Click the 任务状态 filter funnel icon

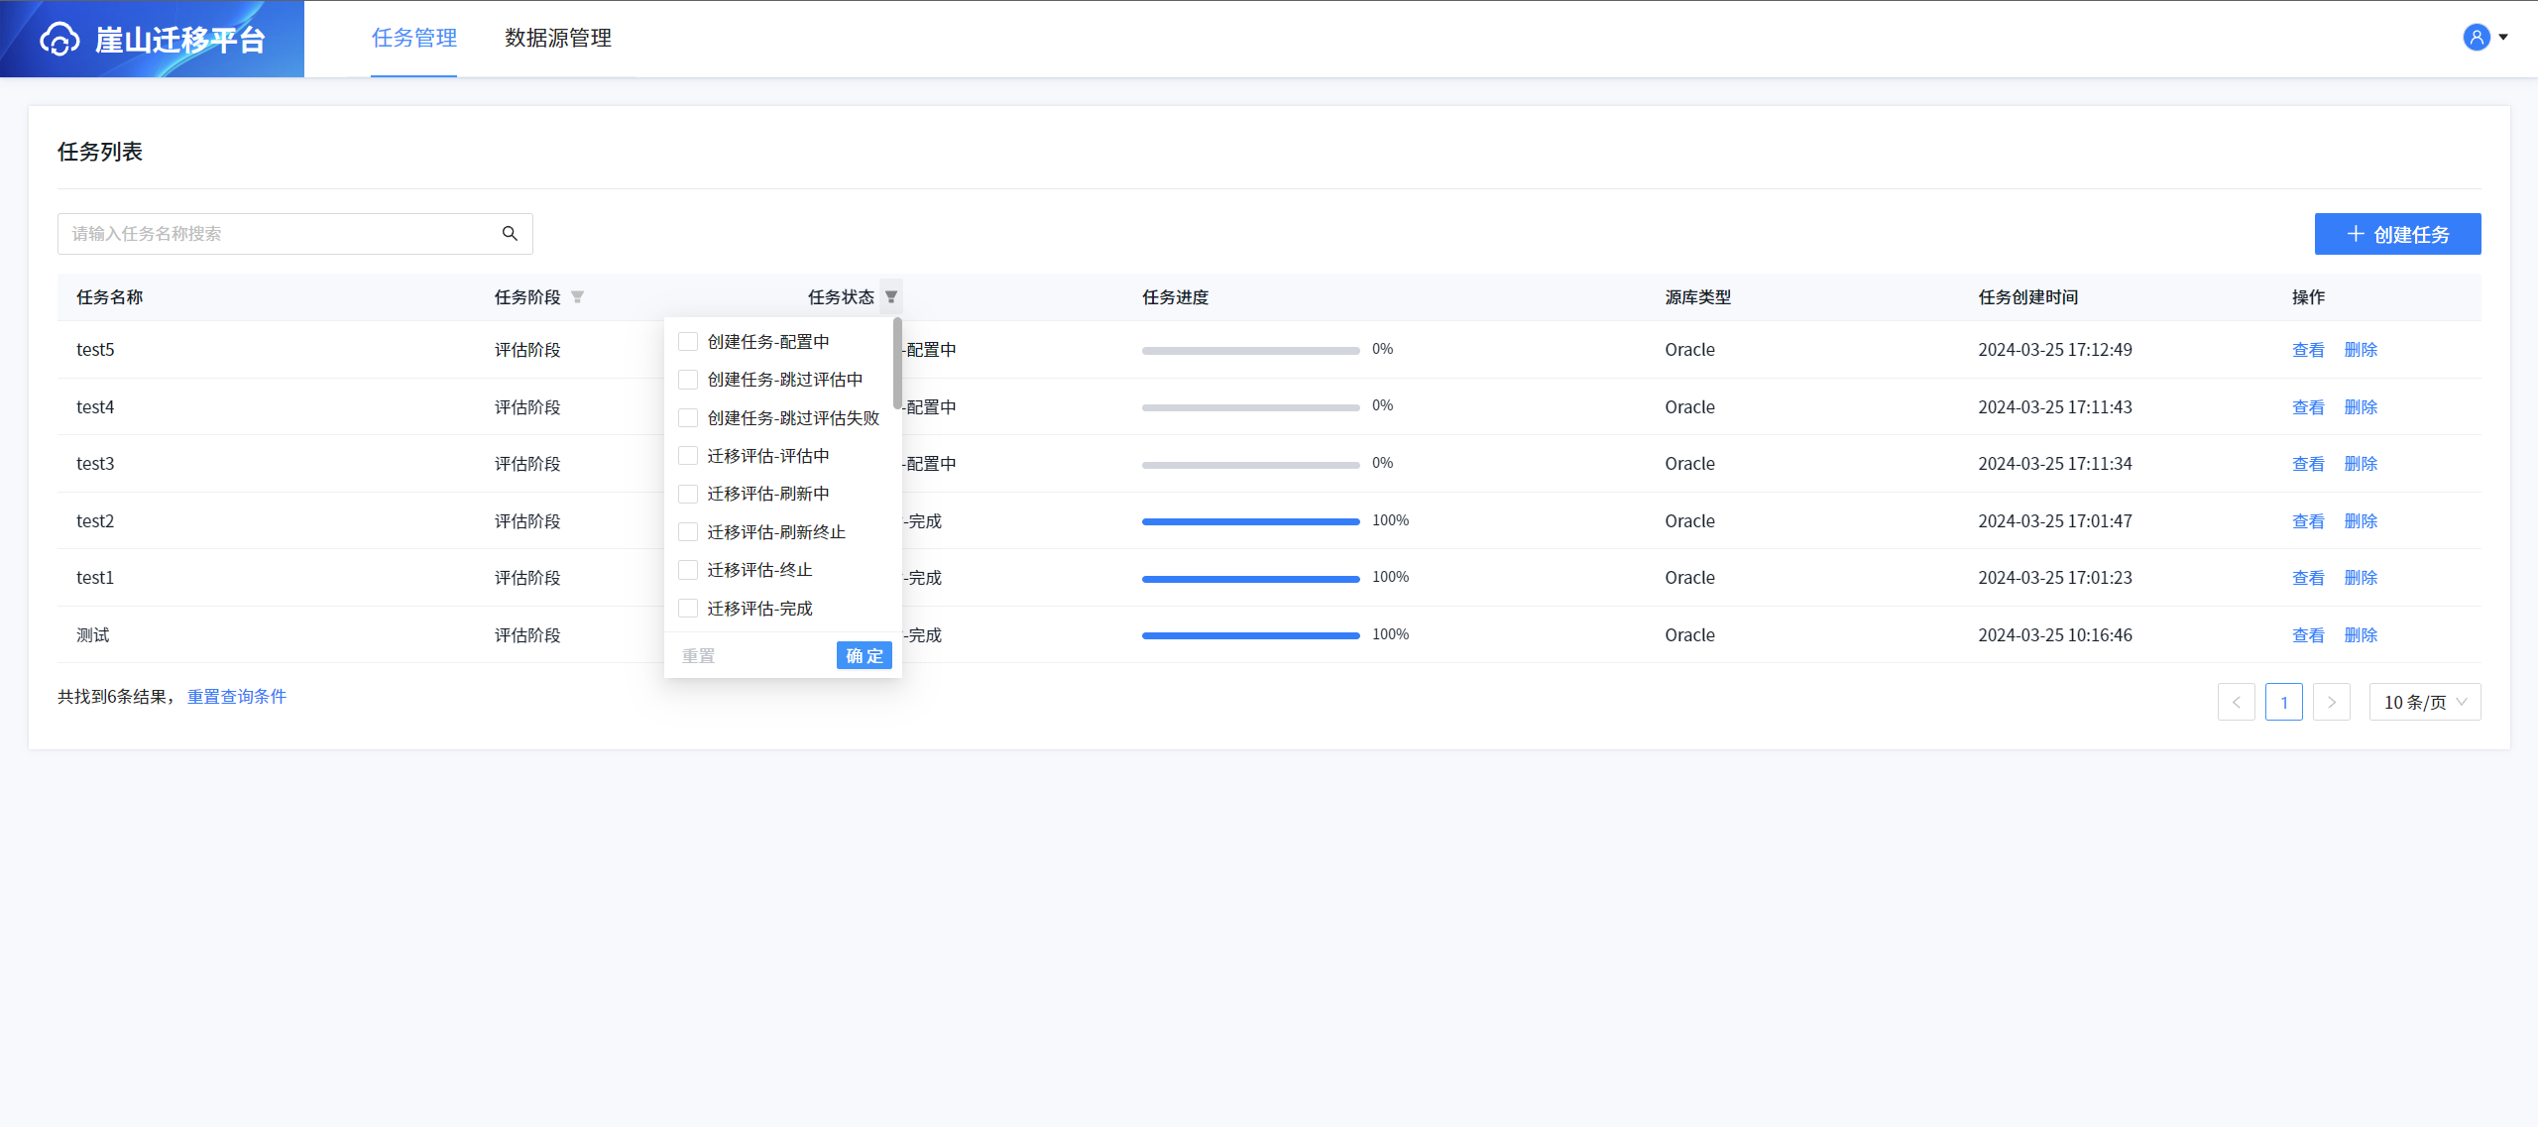[x=891, y=297]
